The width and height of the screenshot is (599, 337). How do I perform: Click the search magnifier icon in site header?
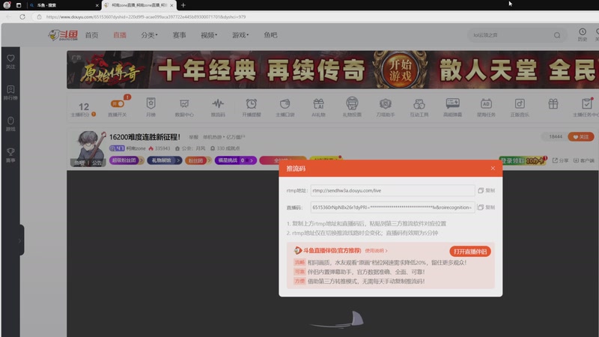coord(557,35)
